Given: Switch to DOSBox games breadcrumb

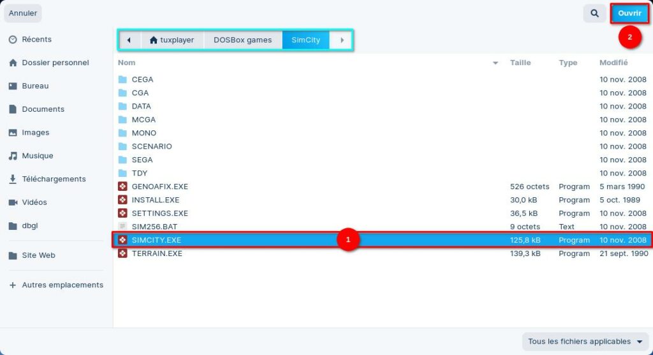Looking at the screenshot, I should [242, 40].
